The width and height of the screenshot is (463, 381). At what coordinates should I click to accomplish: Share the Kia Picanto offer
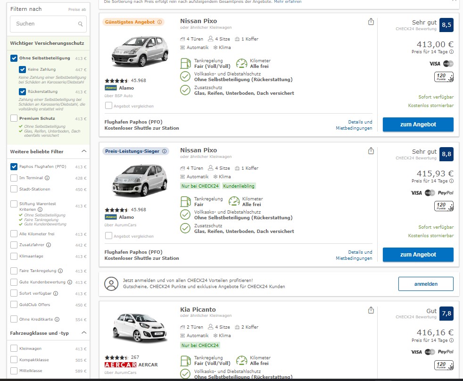[x=371, y=310]
